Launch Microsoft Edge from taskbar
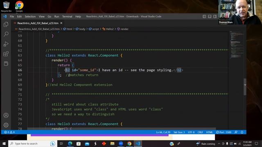 [70, 143]
